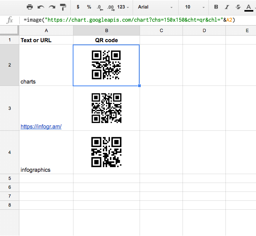Open the 123 more formats dropdown
Image resolution: width=256 pixels, height=236 pixels.
click(123, 7)
